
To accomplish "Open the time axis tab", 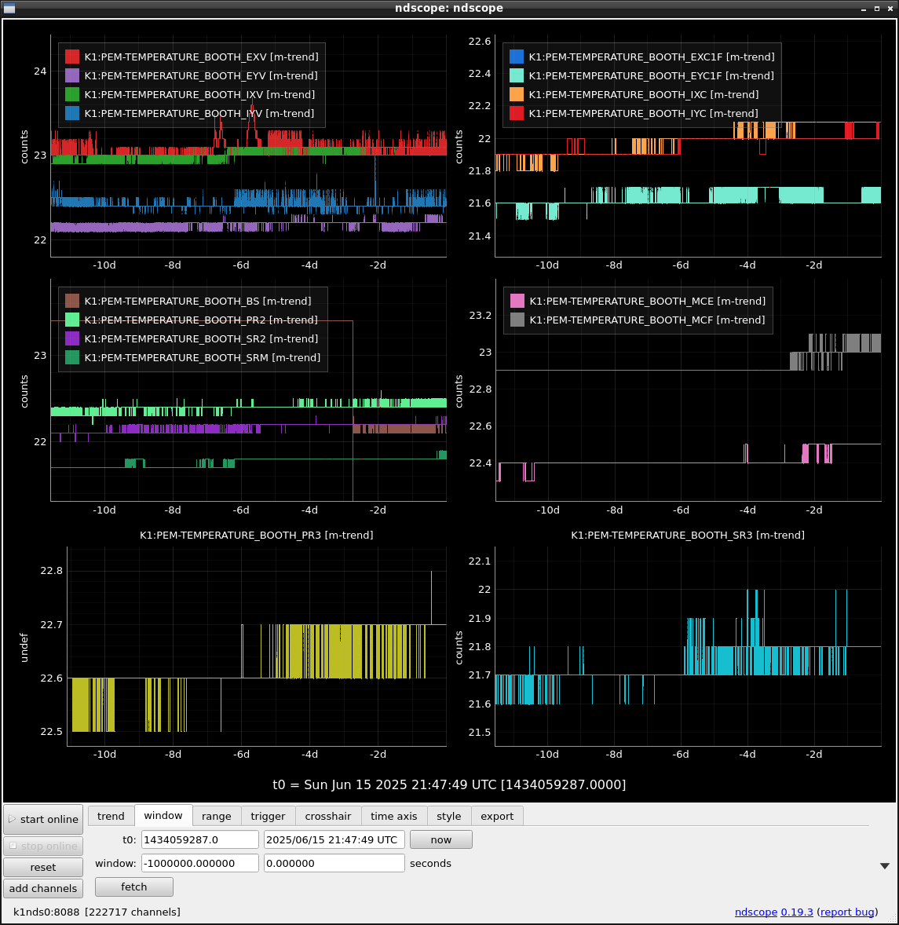I will coord(393,816).
